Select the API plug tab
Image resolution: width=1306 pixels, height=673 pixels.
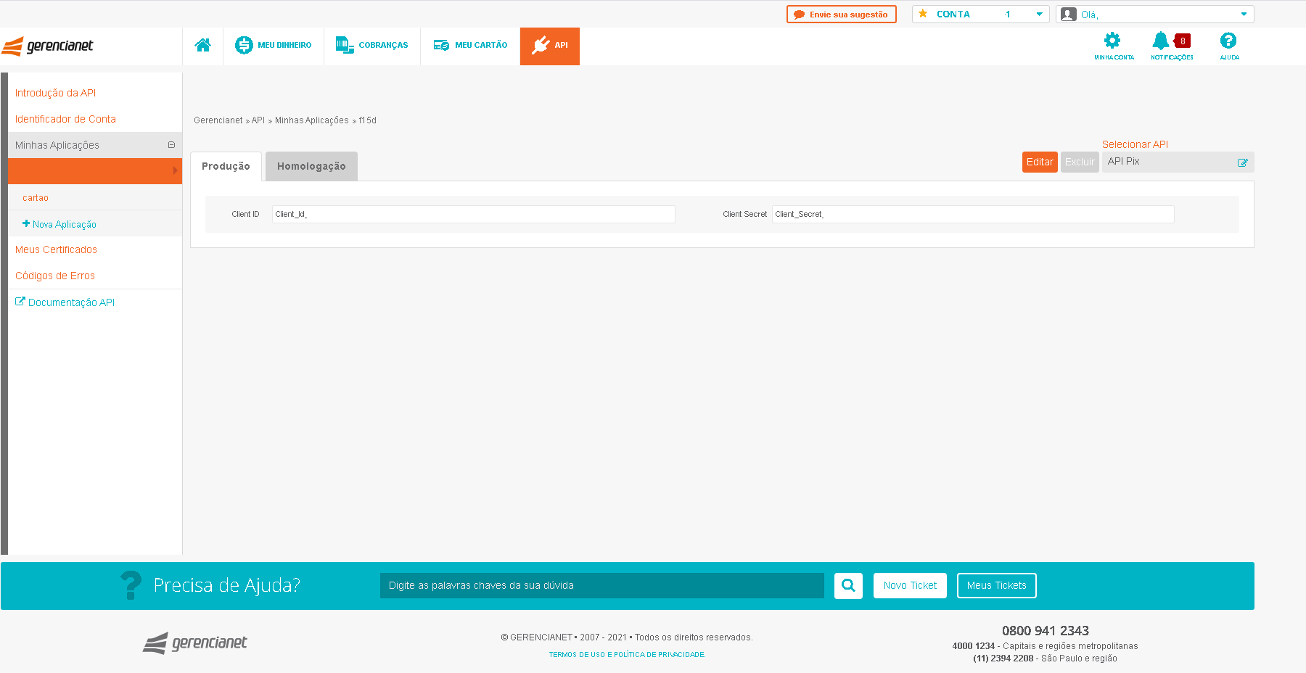click(550, 46)
